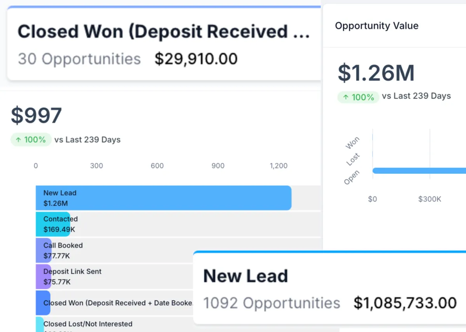The height and width of the screenshot is (332, 466).
Task: Click the Won label on the chart axis
Action: click(353, 143)
